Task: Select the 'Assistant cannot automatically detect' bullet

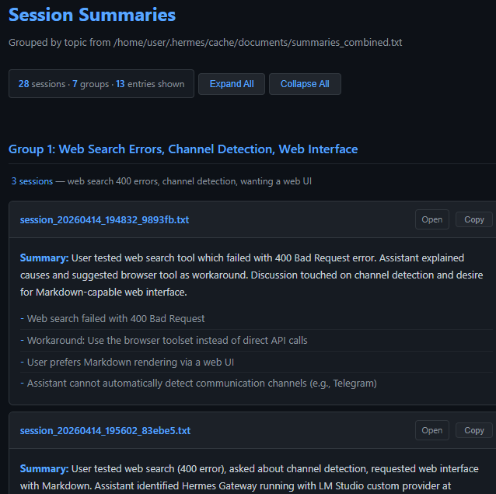Action: click(198, 384)
